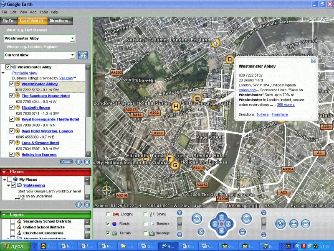Image resolution: width=334 pixels, height=251 pixels.
Task: Open the View menu
Action: click(23, 12)
